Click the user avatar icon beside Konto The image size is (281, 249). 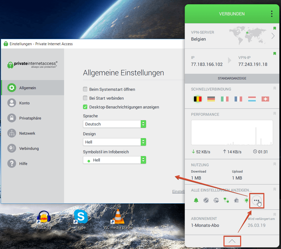(x=12, y=103)
